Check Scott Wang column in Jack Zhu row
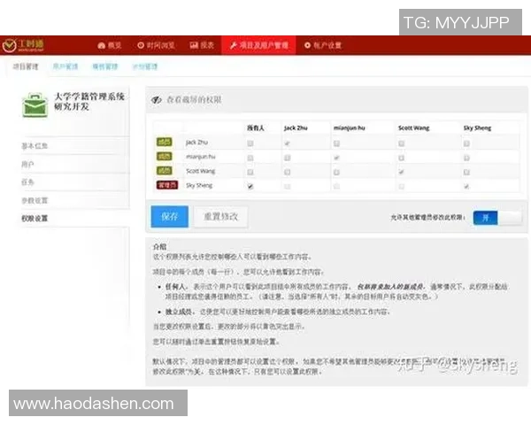 tap(401, 143)
